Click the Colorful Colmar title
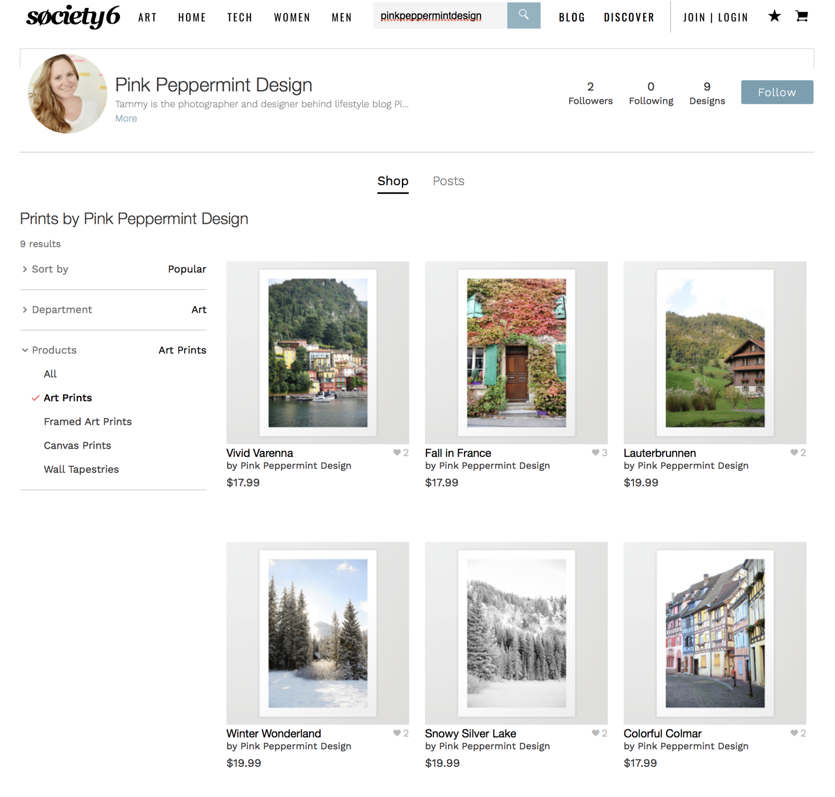835x797 pixels. coord(662,733)
